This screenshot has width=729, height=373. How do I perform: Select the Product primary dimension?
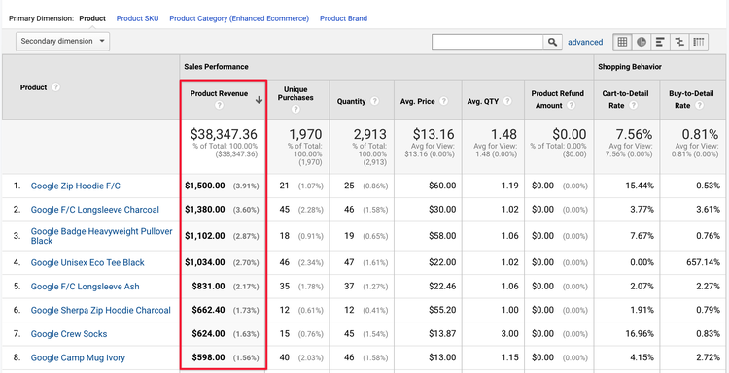pos(92,18)
